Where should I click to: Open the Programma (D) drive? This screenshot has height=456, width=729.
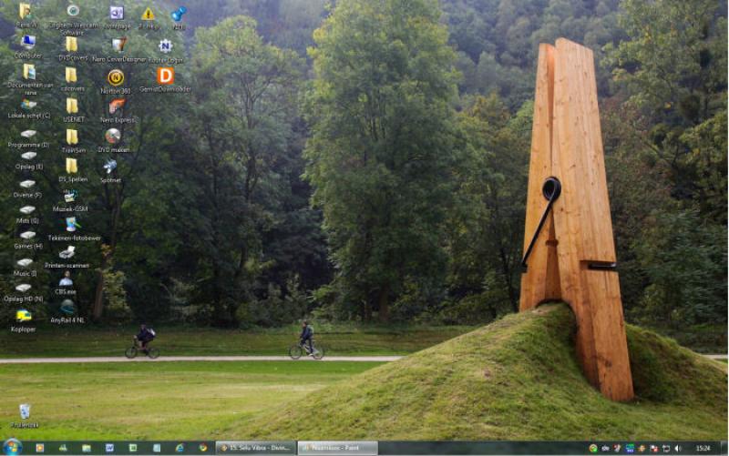[28, 134]
